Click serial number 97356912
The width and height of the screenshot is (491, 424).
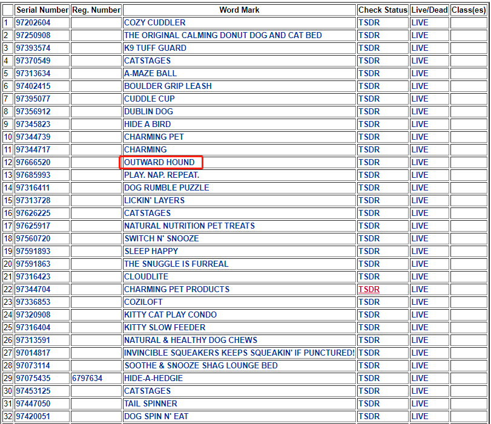pos(33,112)
